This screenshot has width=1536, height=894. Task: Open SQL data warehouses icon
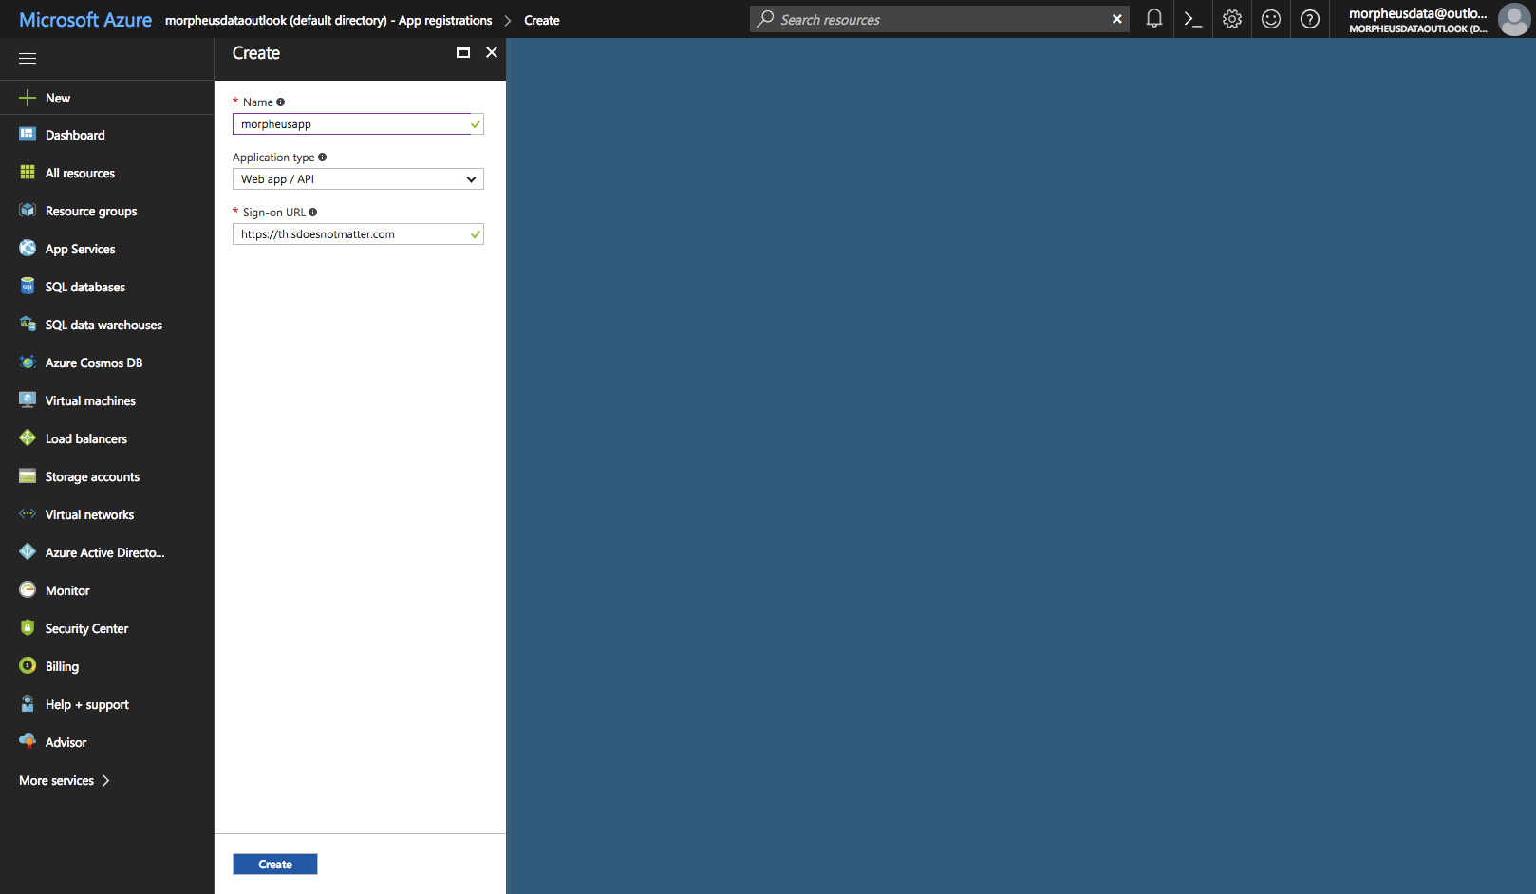28,325
